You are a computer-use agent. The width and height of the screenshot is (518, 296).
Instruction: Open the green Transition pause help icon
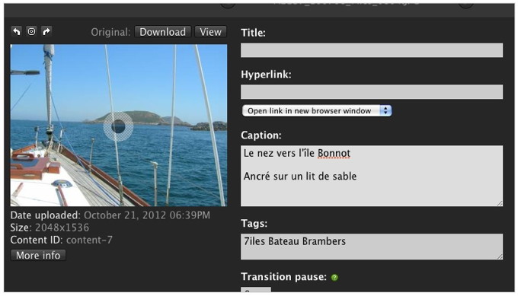point(334,277)
